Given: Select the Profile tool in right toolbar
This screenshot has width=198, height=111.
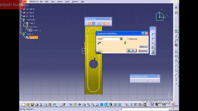Looking at the screenshot, I should pyautogui.click(x=176, y=51).
